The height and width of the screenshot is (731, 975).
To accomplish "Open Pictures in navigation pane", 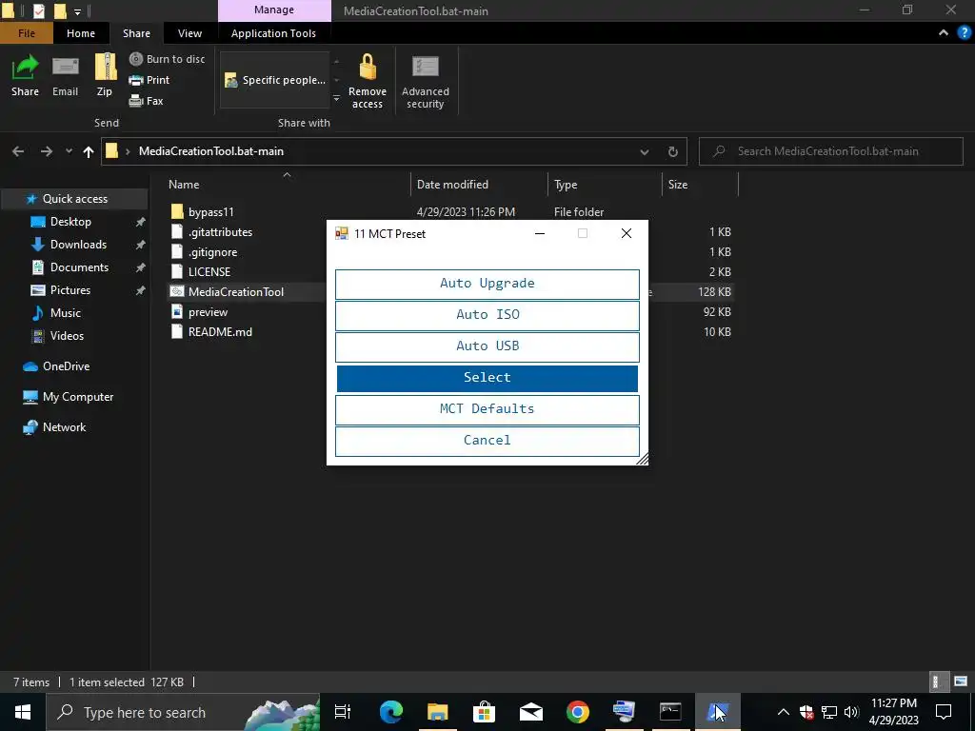I will 70,290.
